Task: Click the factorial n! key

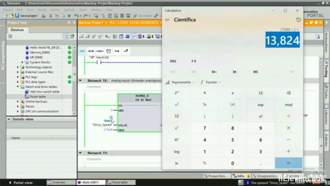Action: point(260,116)
